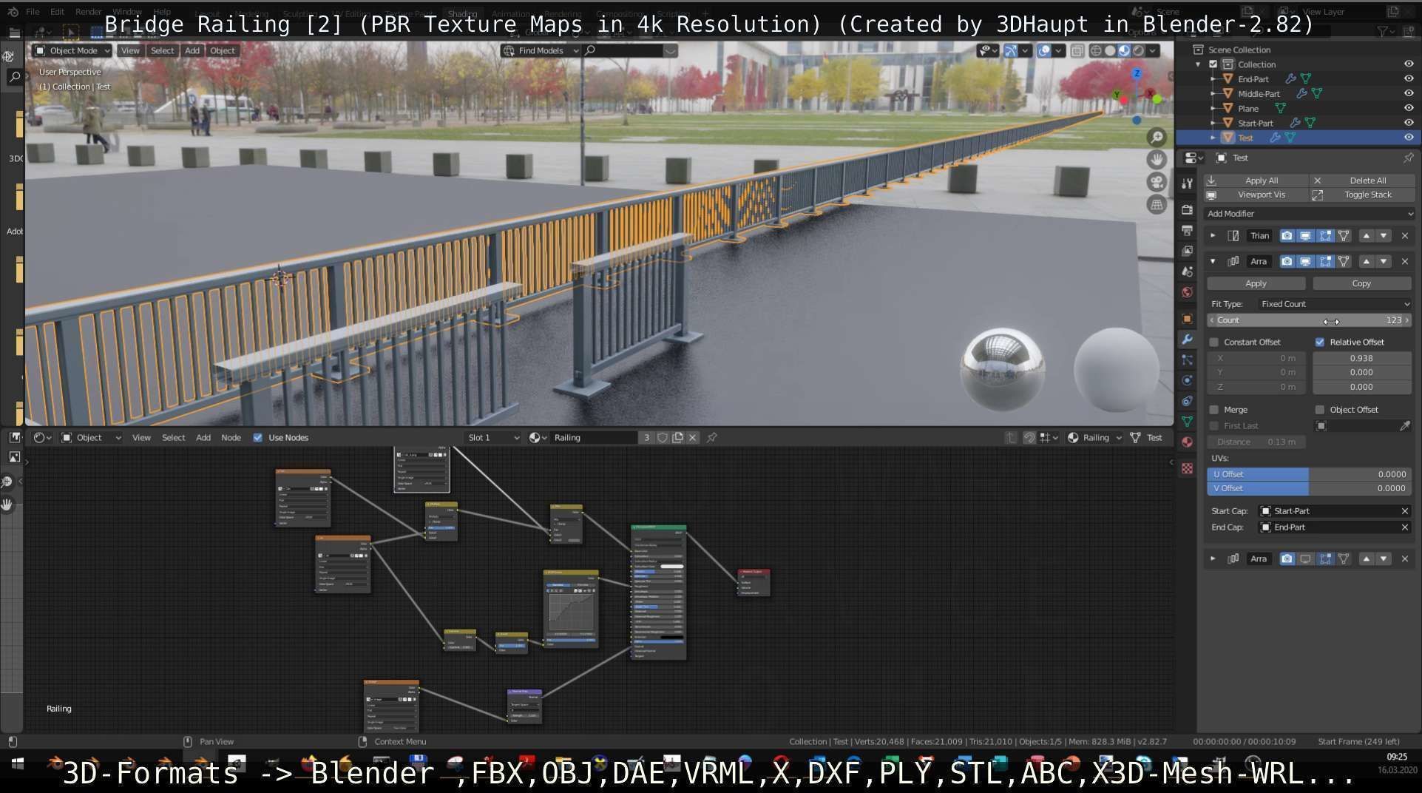
Task: Open the viewport Select menu
Action: (x=162, y=50)
